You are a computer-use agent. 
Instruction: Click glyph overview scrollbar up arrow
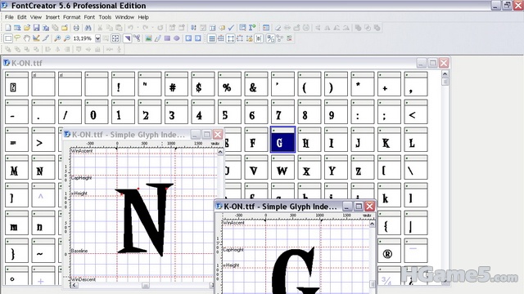point(445,73)
